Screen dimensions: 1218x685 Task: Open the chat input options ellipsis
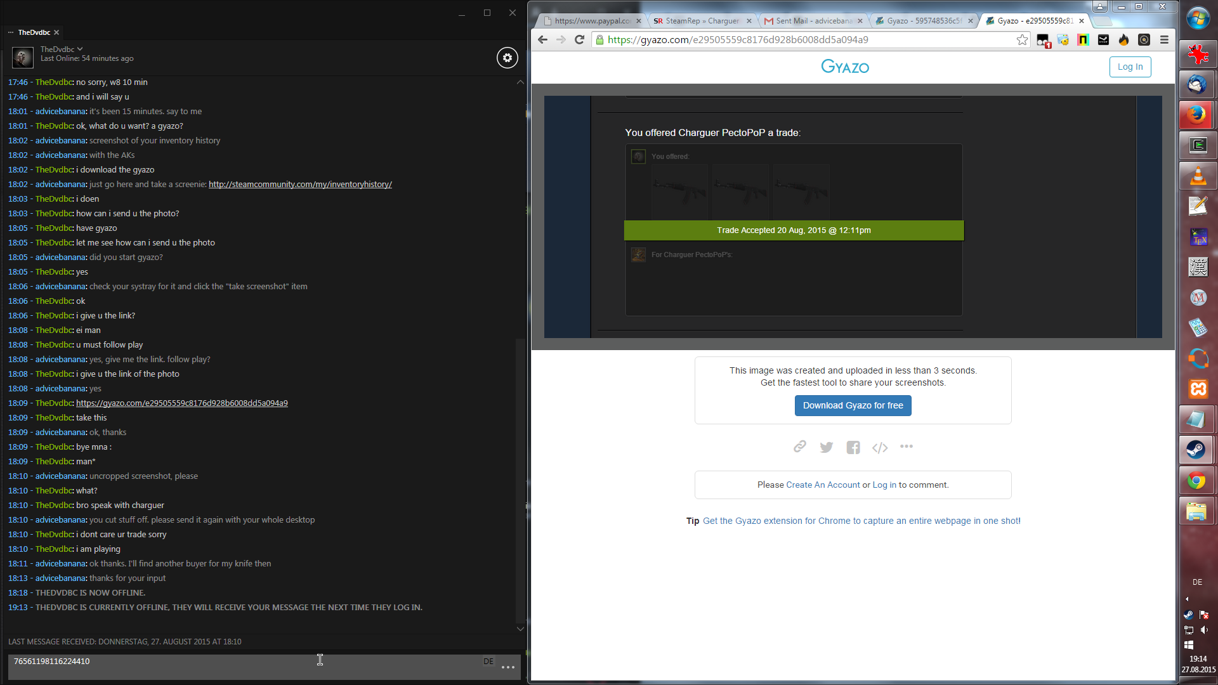pos(508,667)
